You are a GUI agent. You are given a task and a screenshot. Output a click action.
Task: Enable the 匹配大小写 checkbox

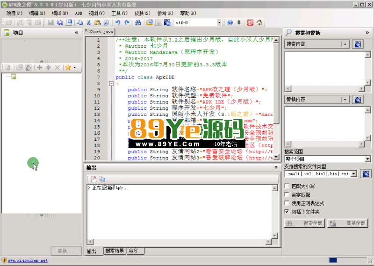287,186
